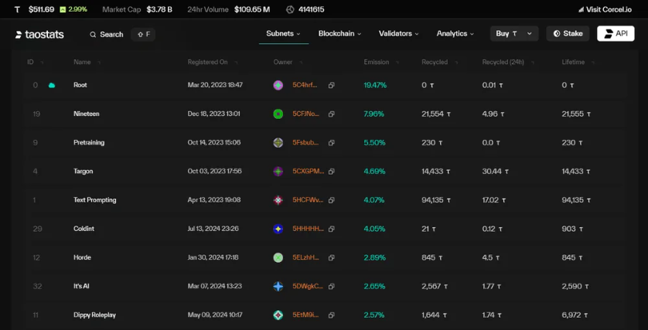Open the Analytics menu

[x=455, y=34]
